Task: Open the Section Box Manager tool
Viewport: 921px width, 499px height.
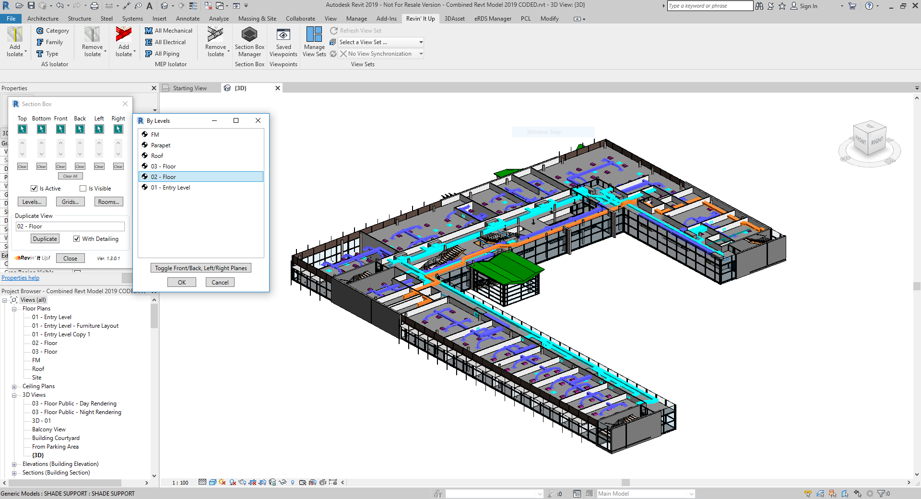Action: pyautogui.click(x=249, y=42)
